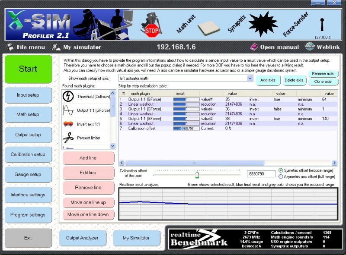Select row 3 Output 1:1 (GForce)
The image size is (346, 255).
(228, 109)
